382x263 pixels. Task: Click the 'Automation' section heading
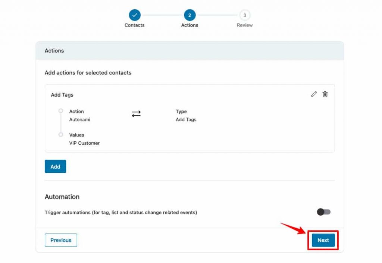[x=62, y=197]
